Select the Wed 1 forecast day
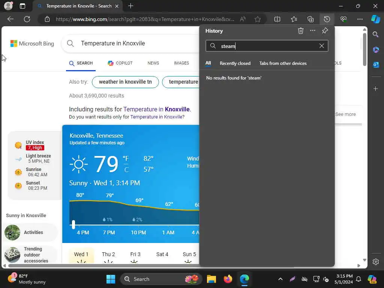The image size is (384, 288). (81, 255)
